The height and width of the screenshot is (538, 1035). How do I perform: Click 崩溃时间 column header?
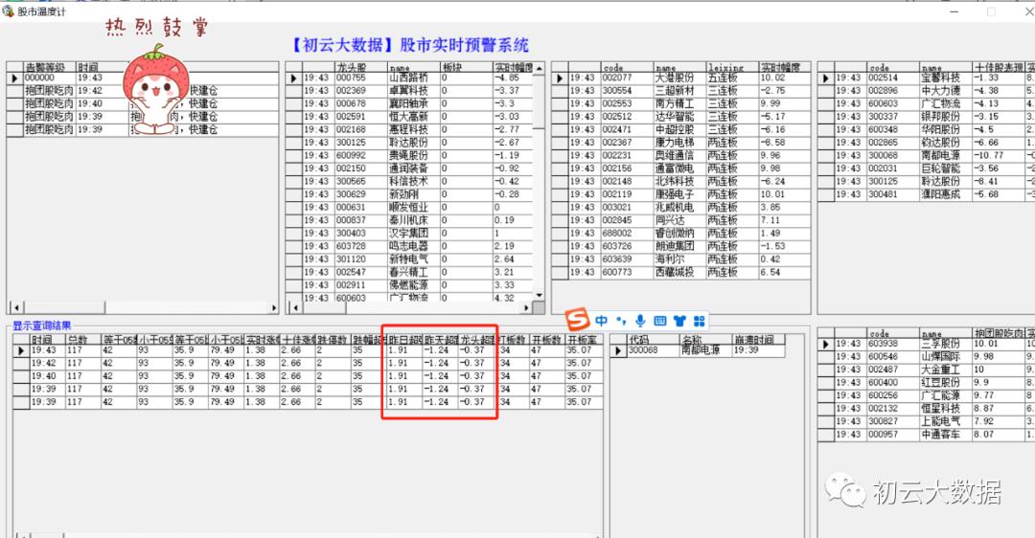point(758,340)
